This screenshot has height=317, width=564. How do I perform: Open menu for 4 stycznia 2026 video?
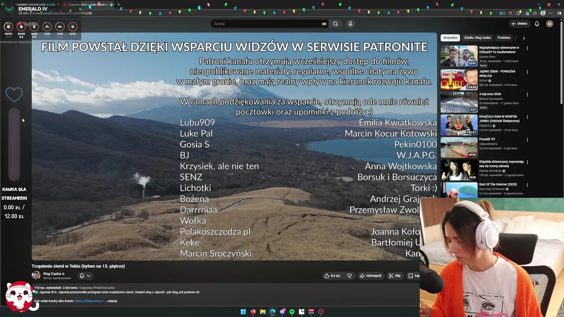527,95
